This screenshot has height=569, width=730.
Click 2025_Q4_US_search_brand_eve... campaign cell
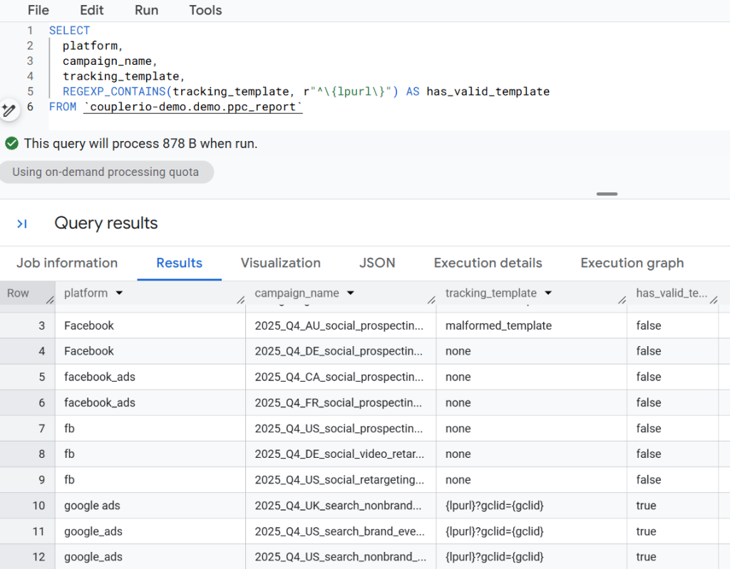click(x=339, y=532)
